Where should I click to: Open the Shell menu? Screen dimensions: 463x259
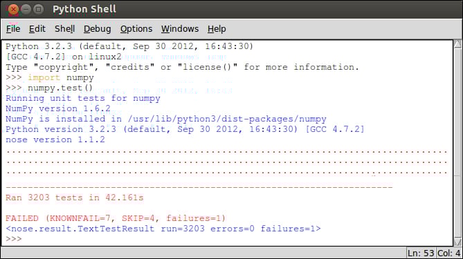pyautogui.click(x=64, y=29)
